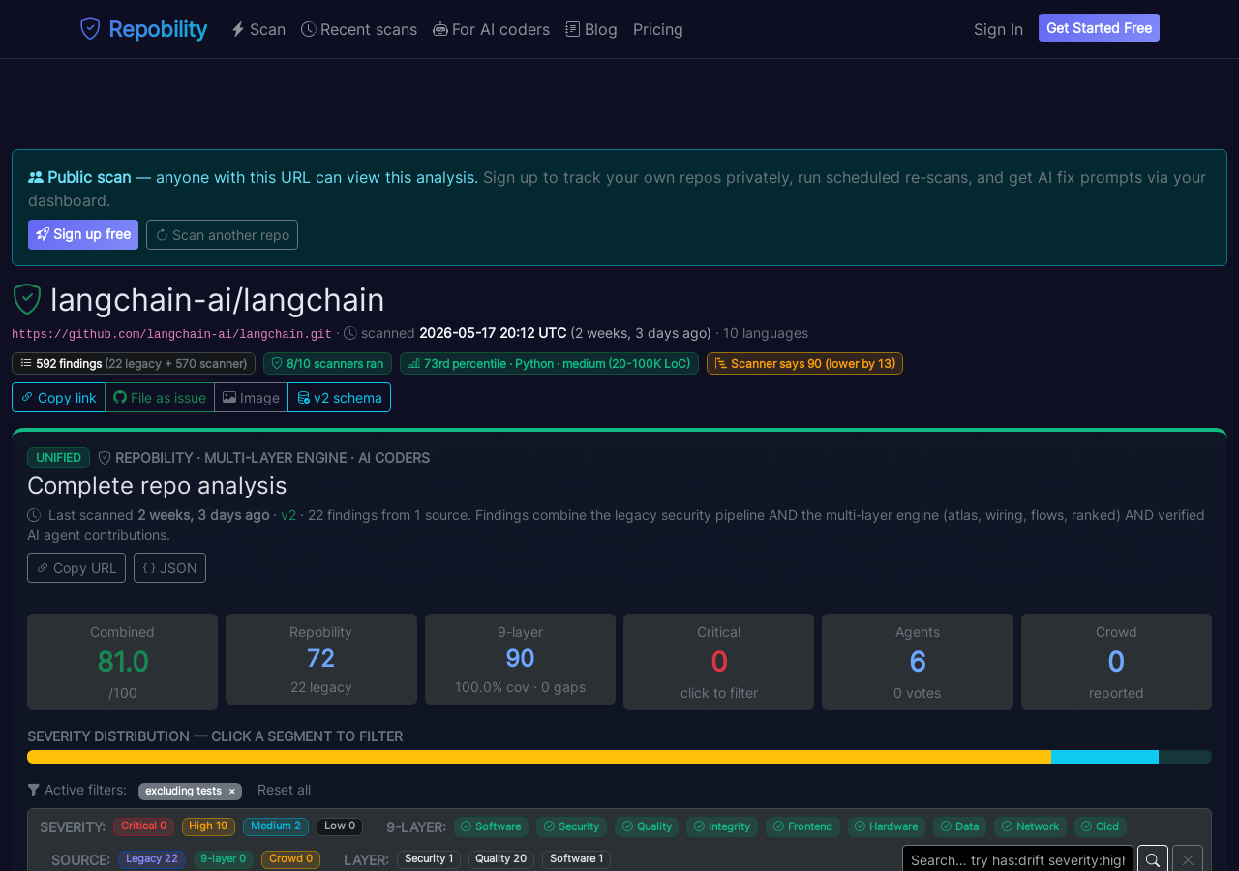Toggle the 9-layer 0 source filter
Screen dimensions: 1239x871
224,858
